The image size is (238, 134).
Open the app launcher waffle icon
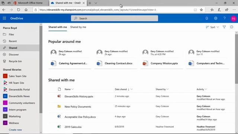(x=4, y=18)
